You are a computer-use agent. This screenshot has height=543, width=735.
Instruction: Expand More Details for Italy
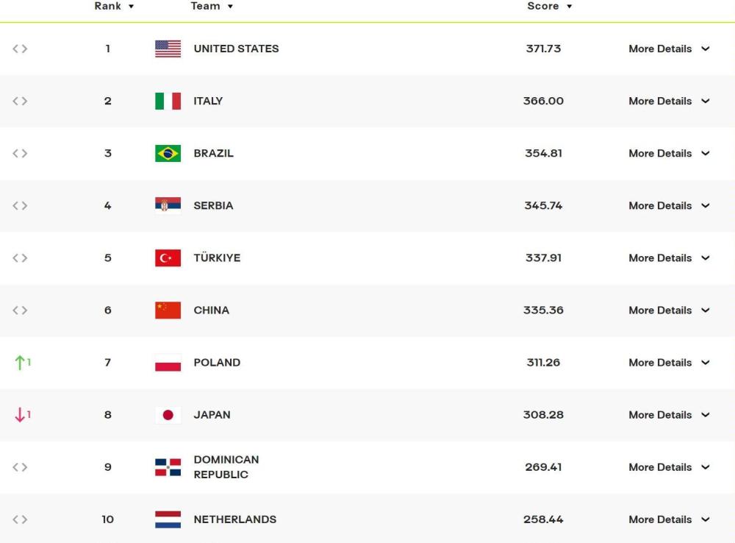669,101
